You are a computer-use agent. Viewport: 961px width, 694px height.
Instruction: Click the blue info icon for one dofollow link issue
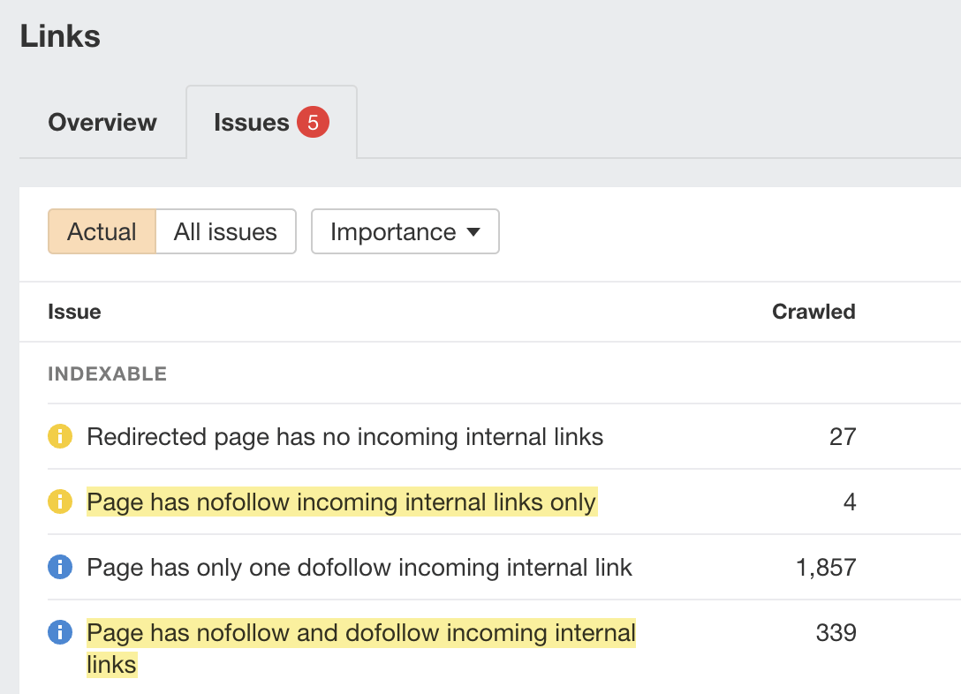[59, 567]
